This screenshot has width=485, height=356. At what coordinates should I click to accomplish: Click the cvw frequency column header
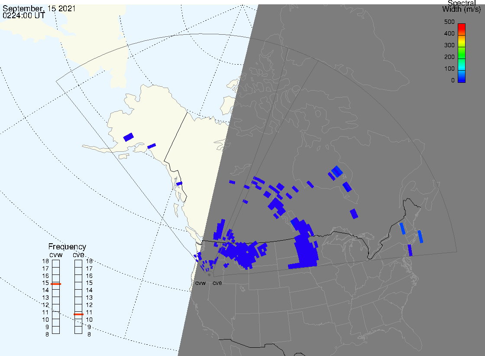pos(56,255)
